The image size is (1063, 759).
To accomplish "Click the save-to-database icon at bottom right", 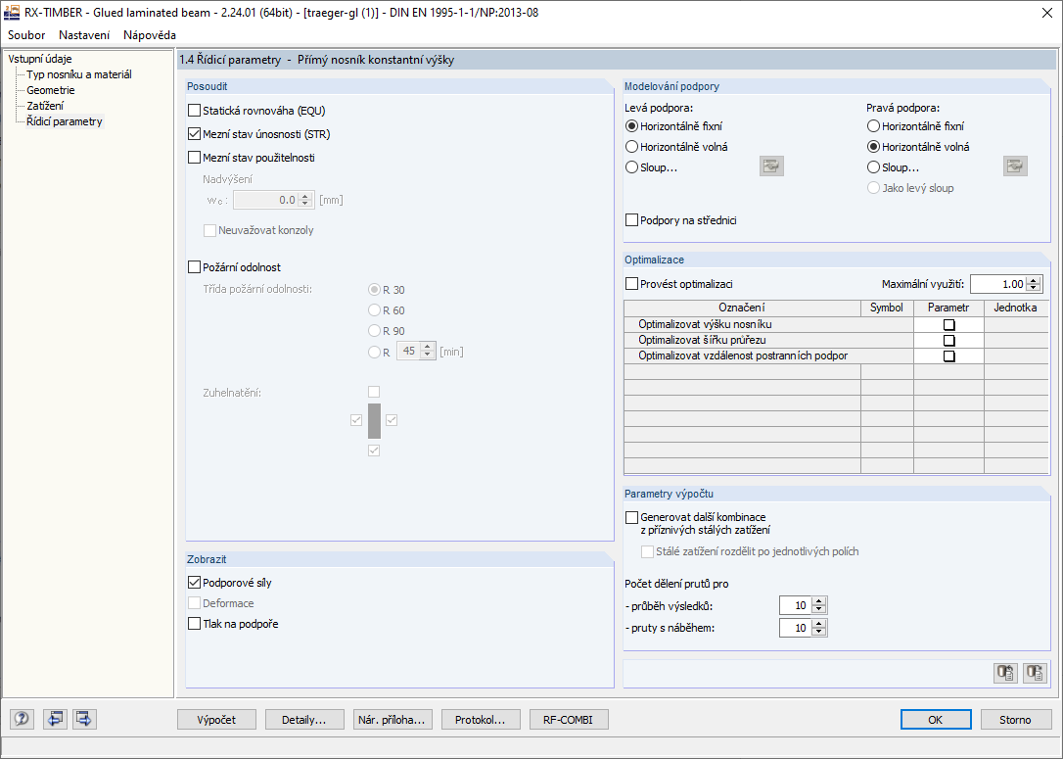I will pos(1035,673).
